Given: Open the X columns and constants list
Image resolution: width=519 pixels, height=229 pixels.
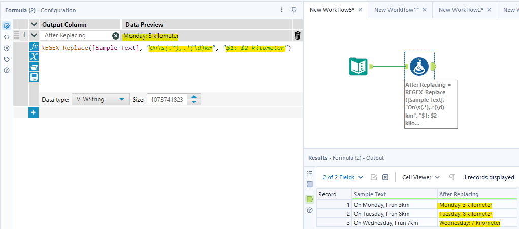Looking at the screenshot, I should 34,57.
